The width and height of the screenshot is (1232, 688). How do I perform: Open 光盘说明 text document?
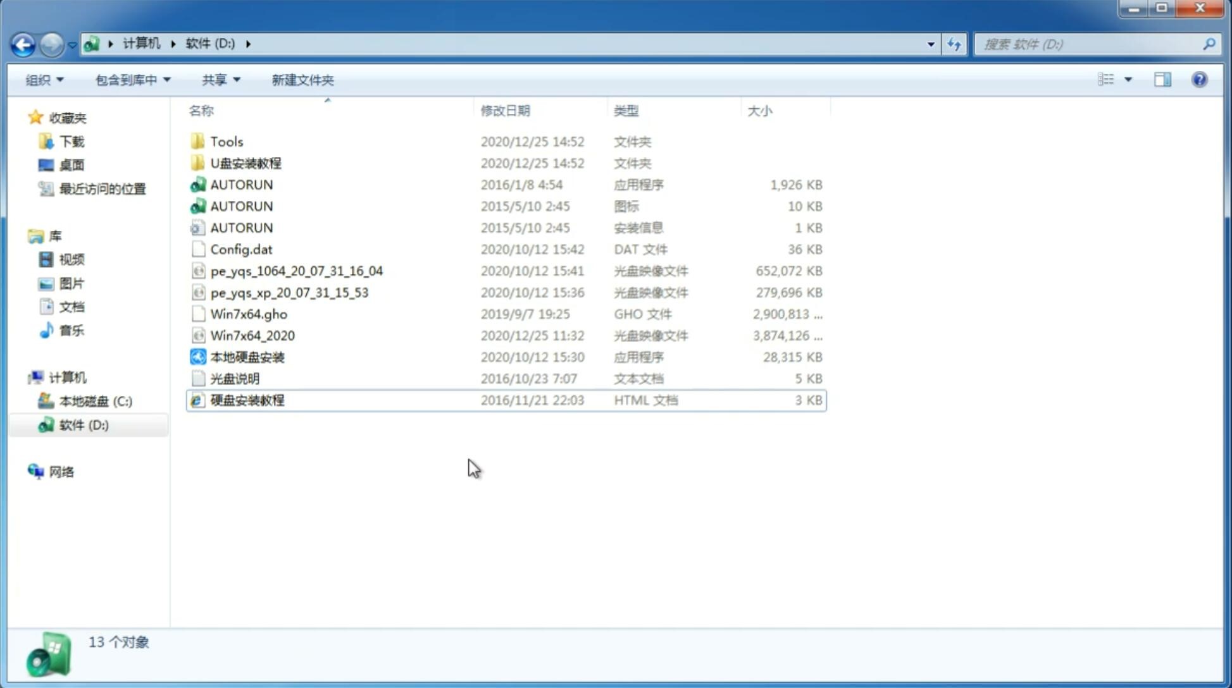point(234,378)
